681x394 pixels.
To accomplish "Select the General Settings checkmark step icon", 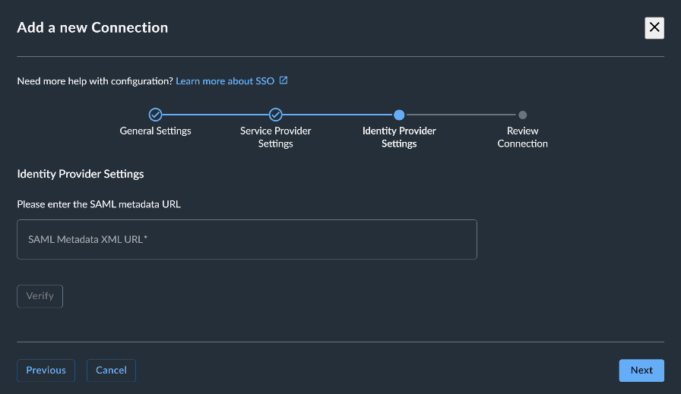I will pyautogui.click(x=156, y=115).
